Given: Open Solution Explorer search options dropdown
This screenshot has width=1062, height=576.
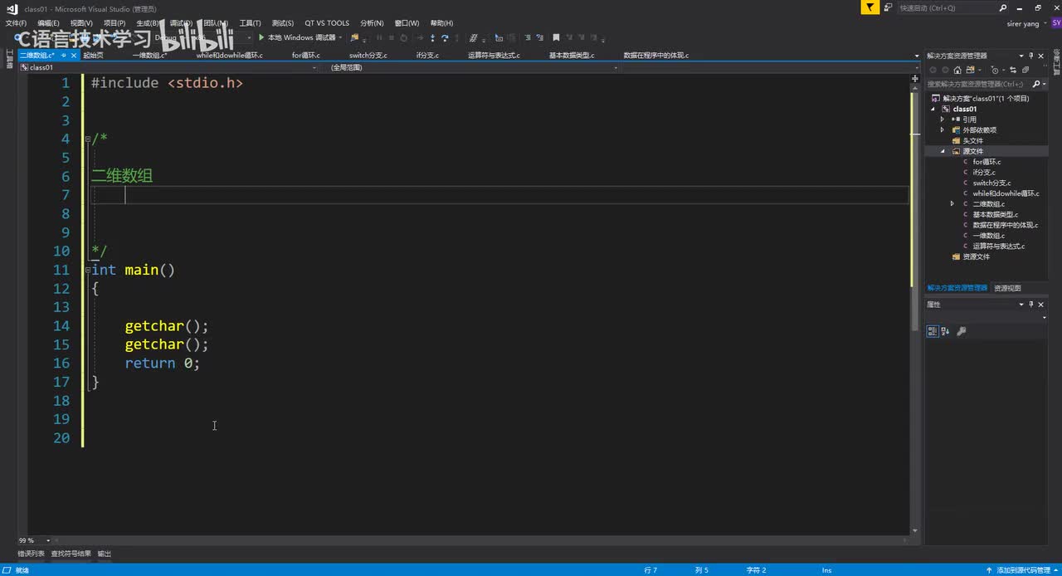Looking at the screenshot, I should coord(1045,84).
